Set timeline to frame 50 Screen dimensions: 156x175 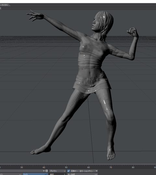[x=66, y=167]
